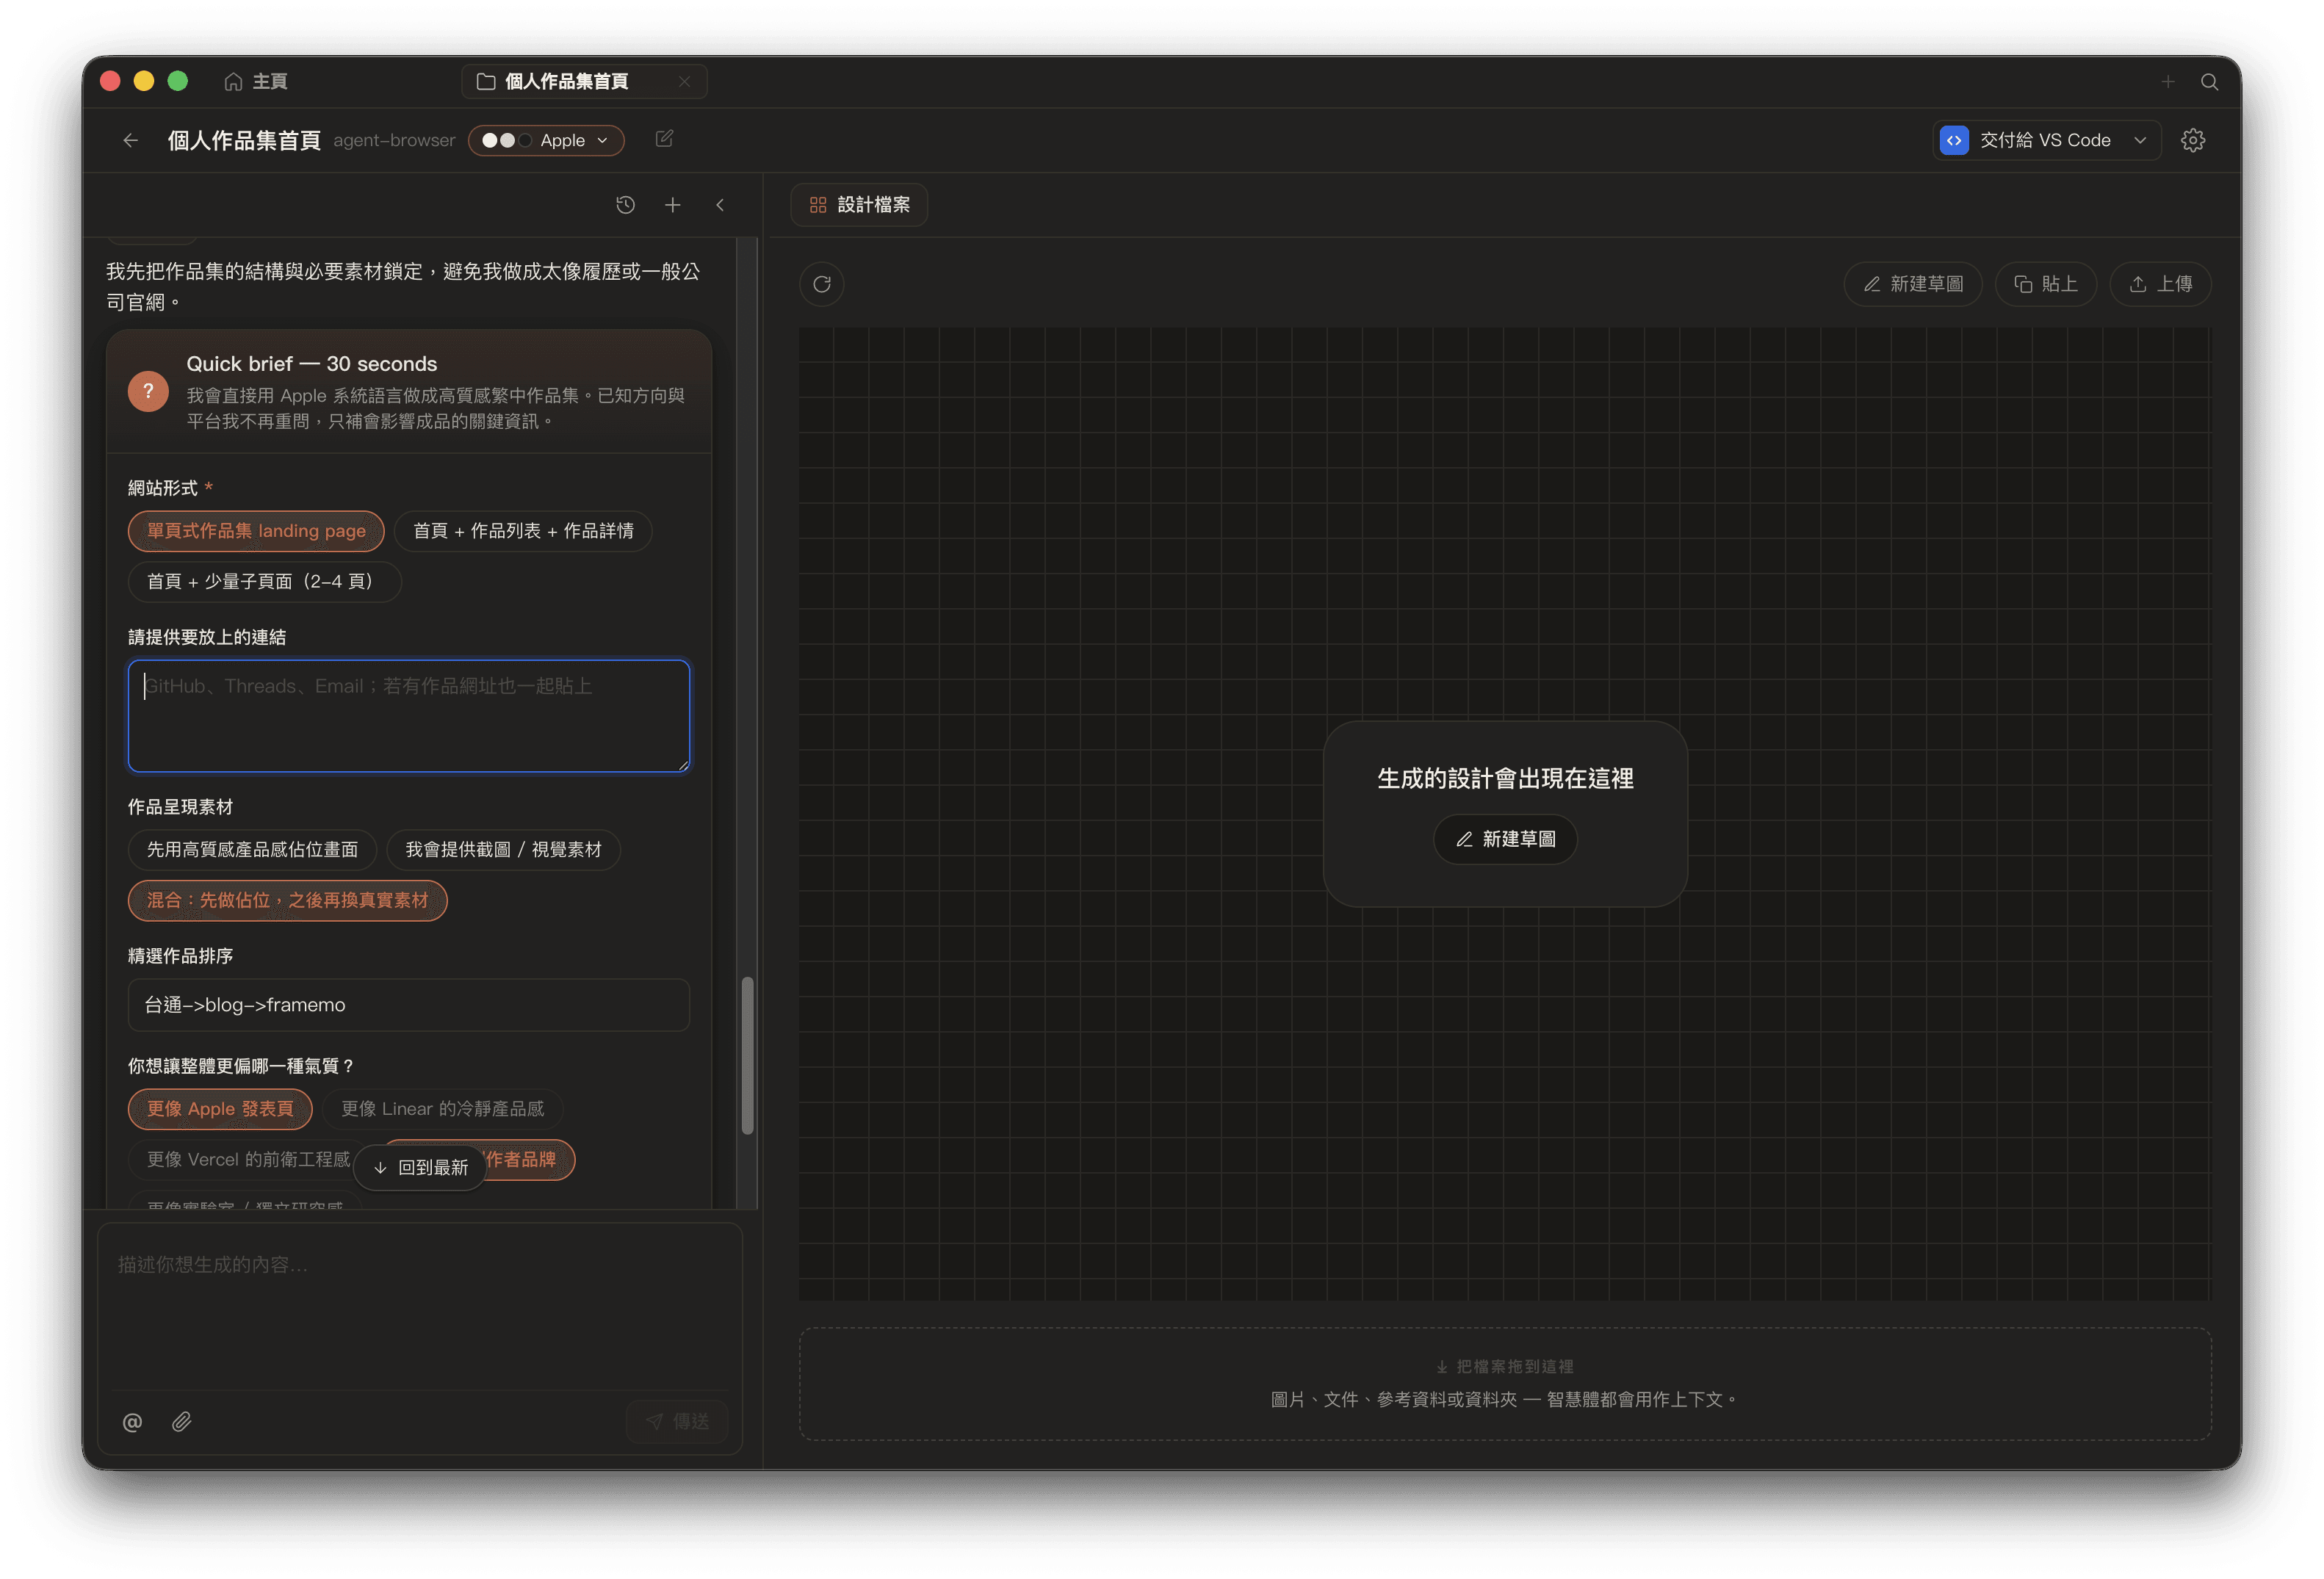Image resolution: width=2324 pixels, height=1579 pixels.
Task: Click 新建草圖 in the empty state card
Action: 1505,839
